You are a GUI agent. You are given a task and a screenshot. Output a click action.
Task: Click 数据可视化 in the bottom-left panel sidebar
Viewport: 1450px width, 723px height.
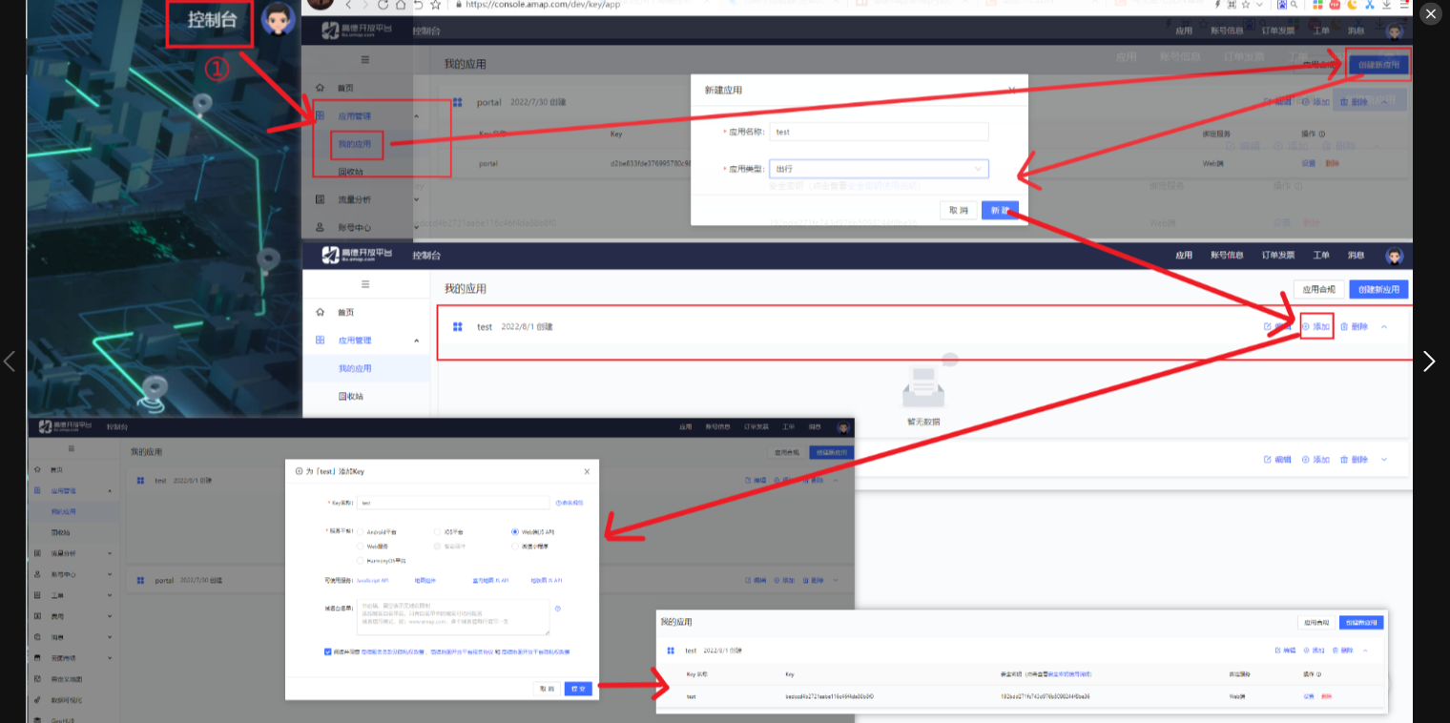65,700
